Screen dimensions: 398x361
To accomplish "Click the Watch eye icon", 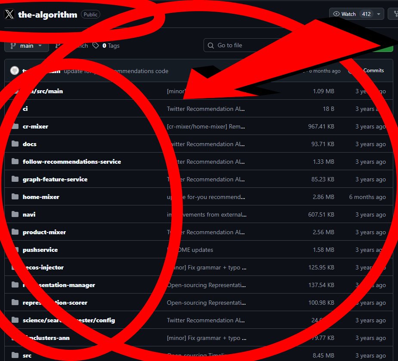I will pos(336,14).
